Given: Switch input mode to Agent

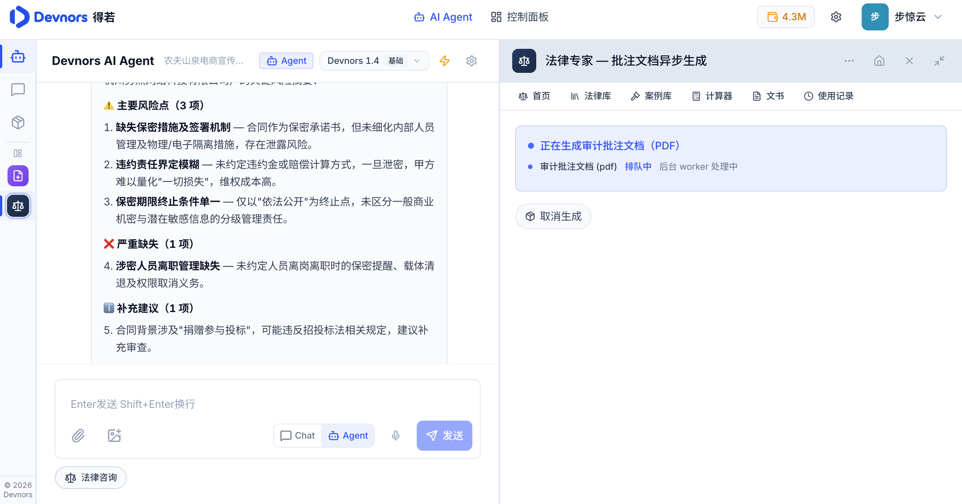Looking at the screenshot, I should [x=348, y=436].
